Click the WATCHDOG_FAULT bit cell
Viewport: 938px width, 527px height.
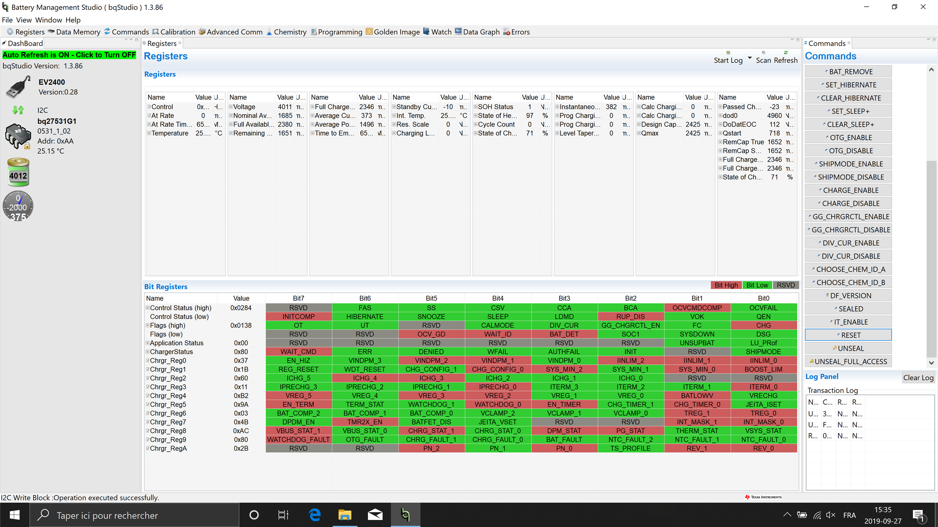[x=299, y=440]
